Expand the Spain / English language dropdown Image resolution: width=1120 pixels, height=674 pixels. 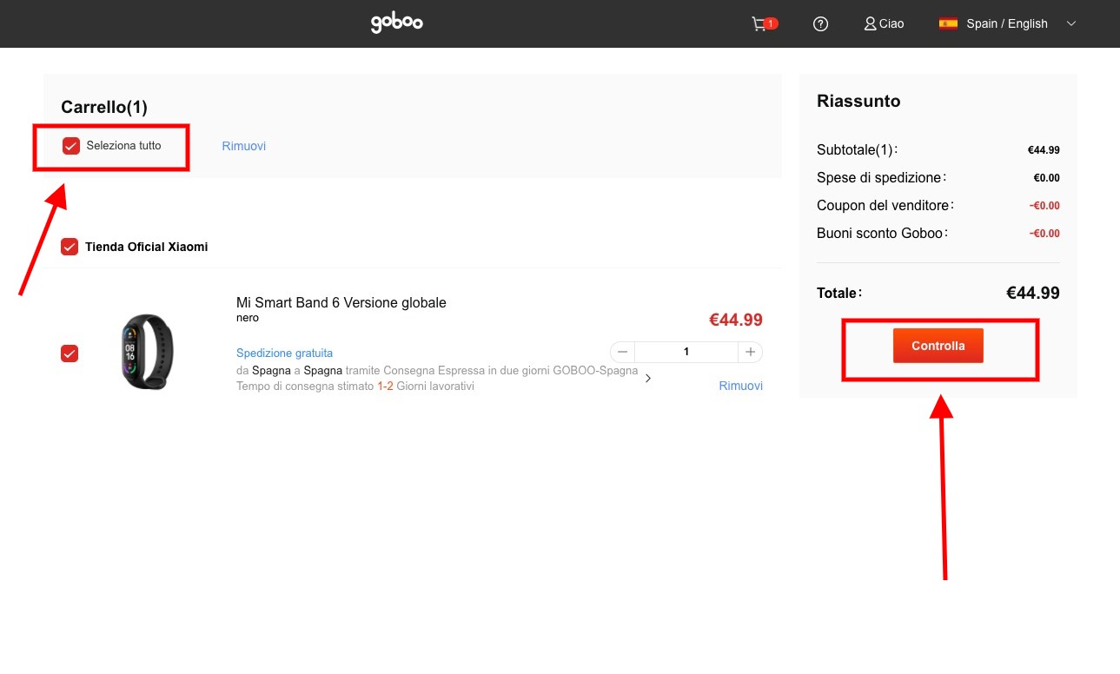[1070, 23]
